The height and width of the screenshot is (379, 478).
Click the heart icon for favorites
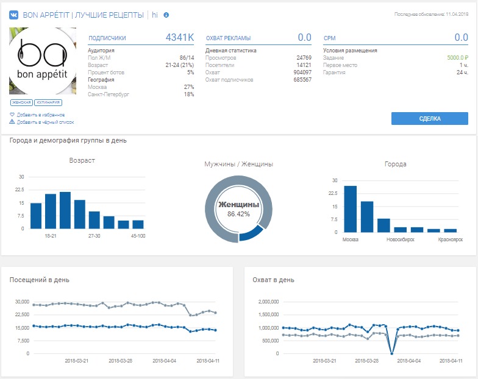pos(12,115)
